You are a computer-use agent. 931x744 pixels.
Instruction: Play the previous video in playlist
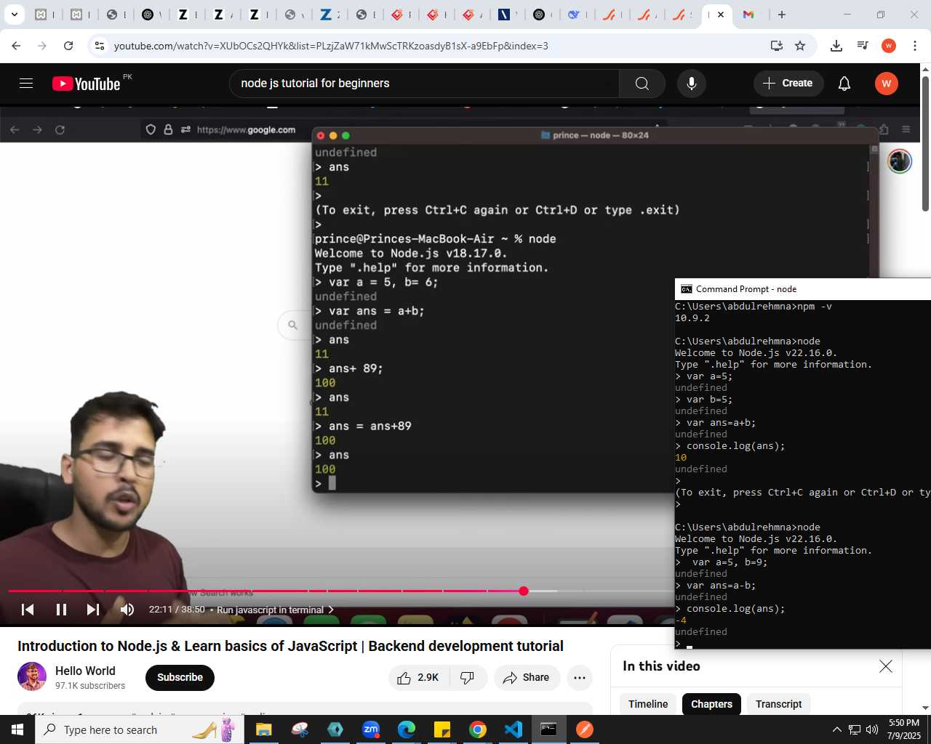point(28,610)
